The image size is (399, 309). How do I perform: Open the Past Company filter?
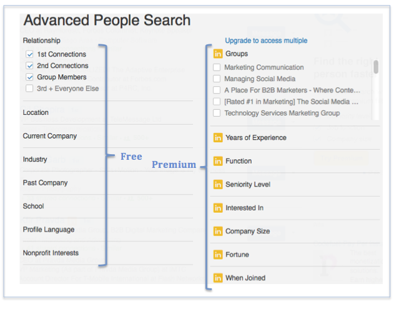(x=108, y=183)
